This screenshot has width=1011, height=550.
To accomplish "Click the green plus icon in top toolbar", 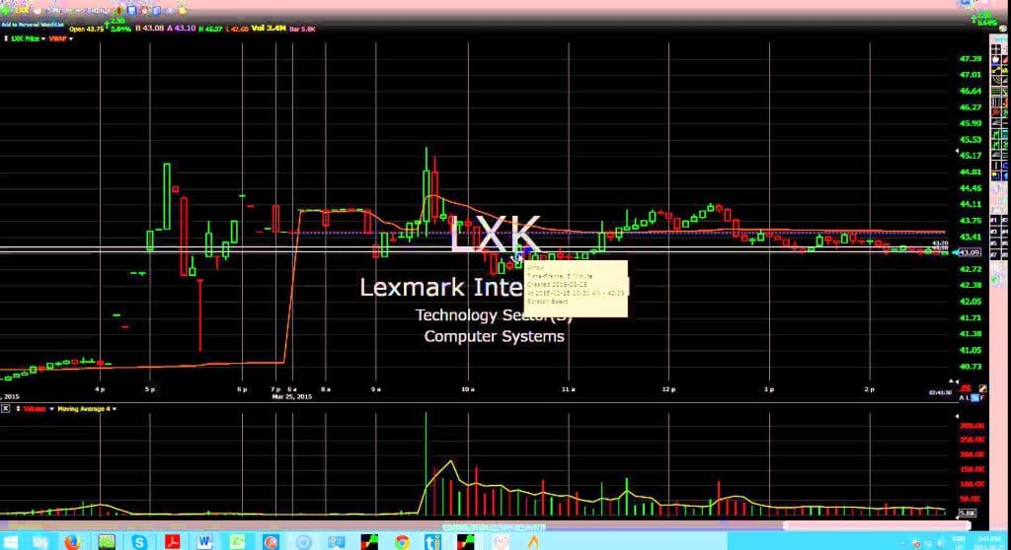I will tap(6, 11).
